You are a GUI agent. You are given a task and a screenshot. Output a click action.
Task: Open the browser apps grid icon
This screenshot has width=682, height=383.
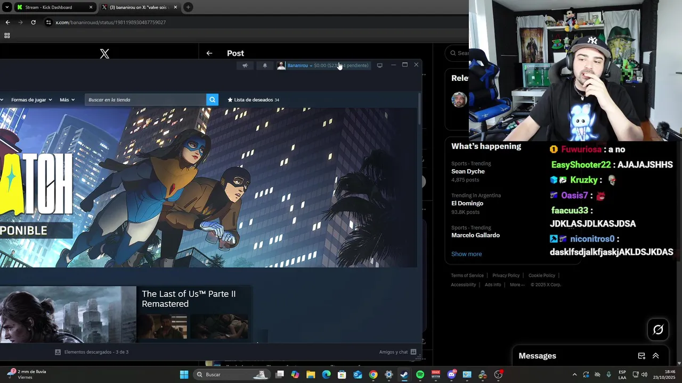[x=7, y=36]
